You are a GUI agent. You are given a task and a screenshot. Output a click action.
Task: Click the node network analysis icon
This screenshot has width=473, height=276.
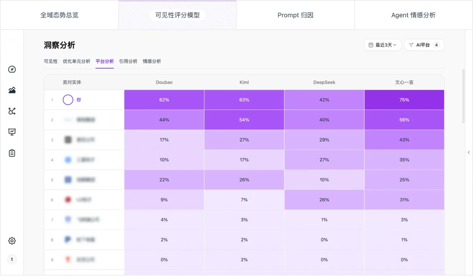click(x=12, y=111)
